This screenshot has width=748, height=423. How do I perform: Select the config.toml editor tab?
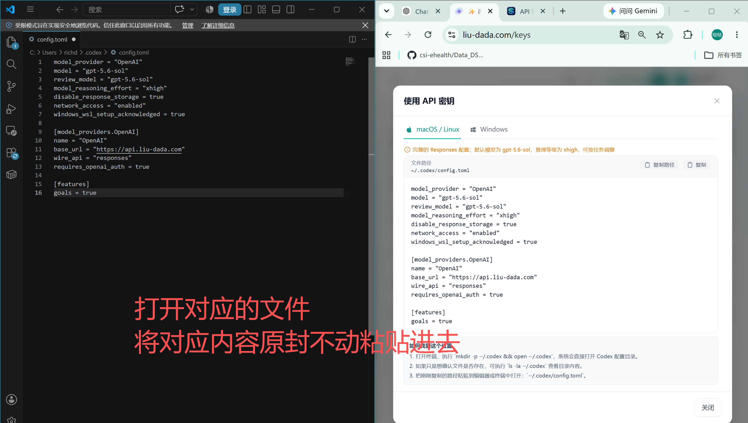click(x=52, y=39)
